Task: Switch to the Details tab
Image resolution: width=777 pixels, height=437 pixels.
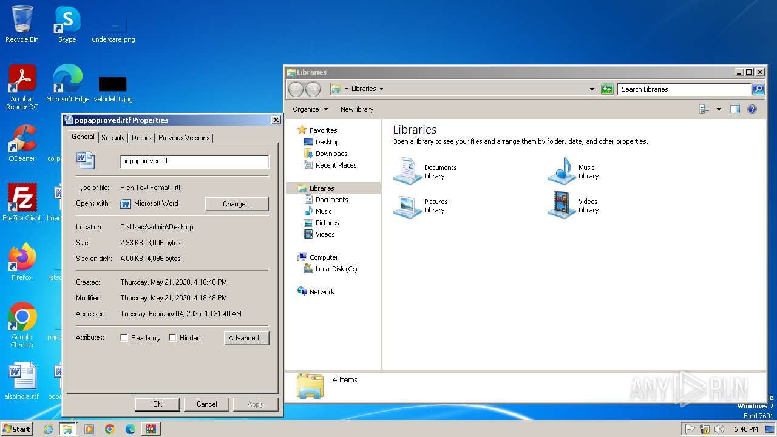Action: click(x=141, y=138)
